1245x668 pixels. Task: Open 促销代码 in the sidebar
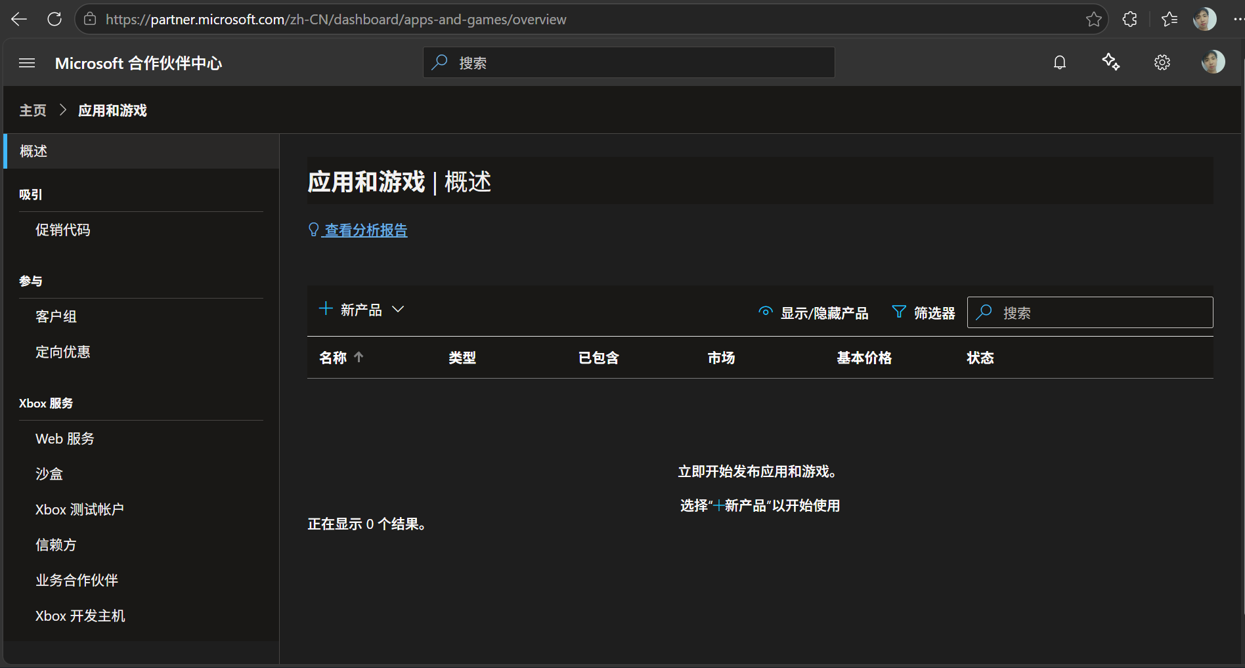[63, 230]
